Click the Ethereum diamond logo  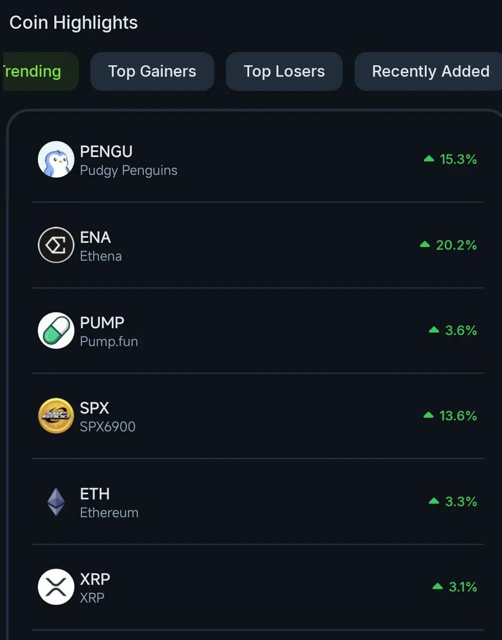tap(56, 502)
